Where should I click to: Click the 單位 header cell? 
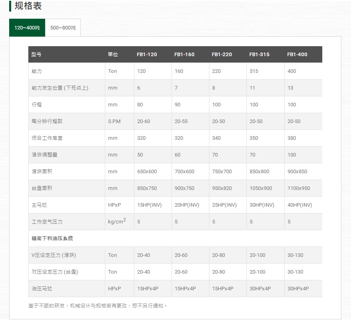113,55
